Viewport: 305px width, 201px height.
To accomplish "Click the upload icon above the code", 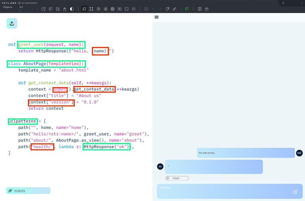I will pyautogui.click(x=12, y=23).
